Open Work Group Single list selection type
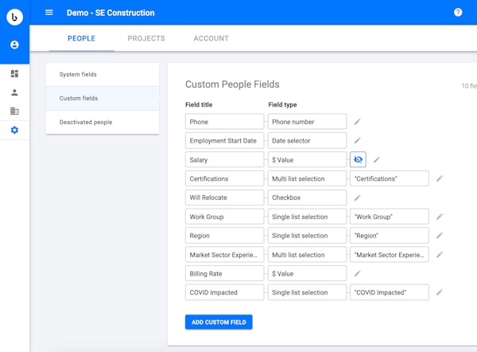Viewport: 477px width, 352px height. pyautogui.click(x=307, y=217)
